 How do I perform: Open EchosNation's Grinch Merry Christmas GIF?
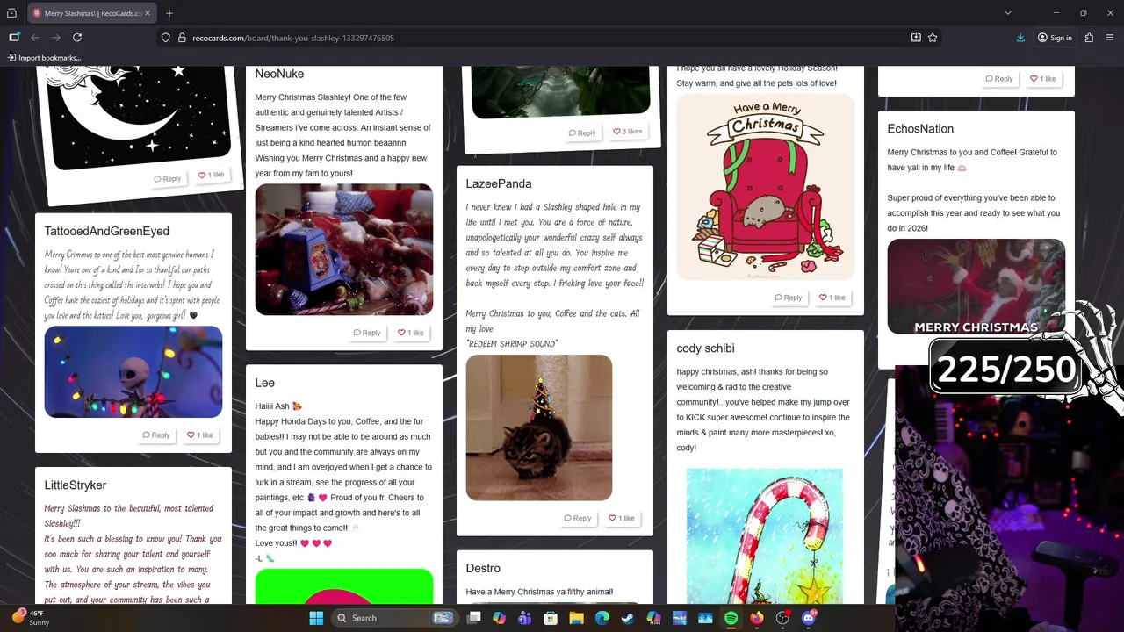(976, 286)
